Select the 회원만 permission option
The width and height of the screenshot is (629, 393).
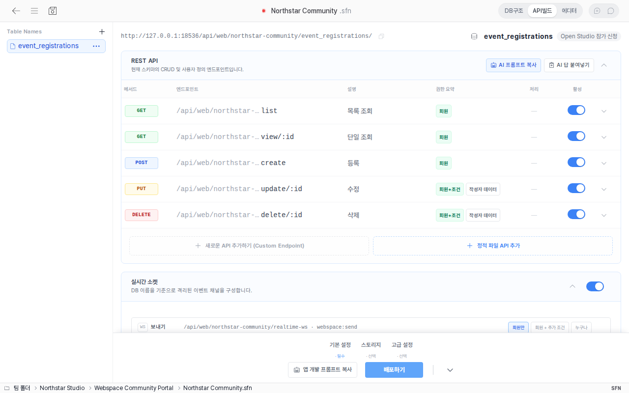(x=518, y=327)
